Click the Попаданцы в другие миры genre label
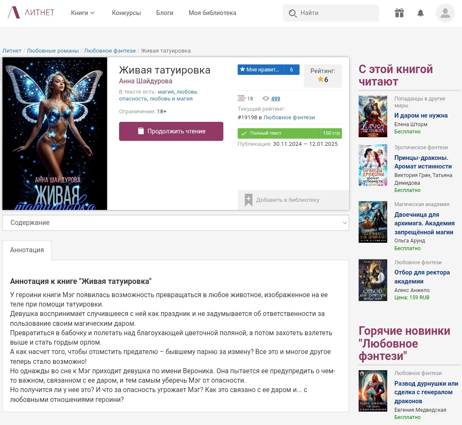Screen dimensions: 462x425 pos(420,102)
